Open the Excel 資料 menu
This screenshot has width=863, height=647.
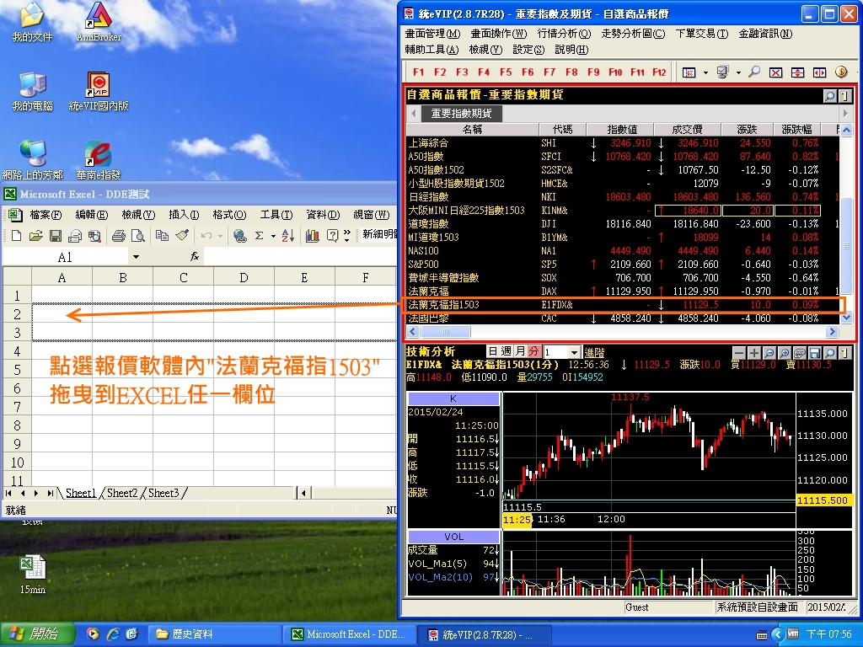pos(323,215)
